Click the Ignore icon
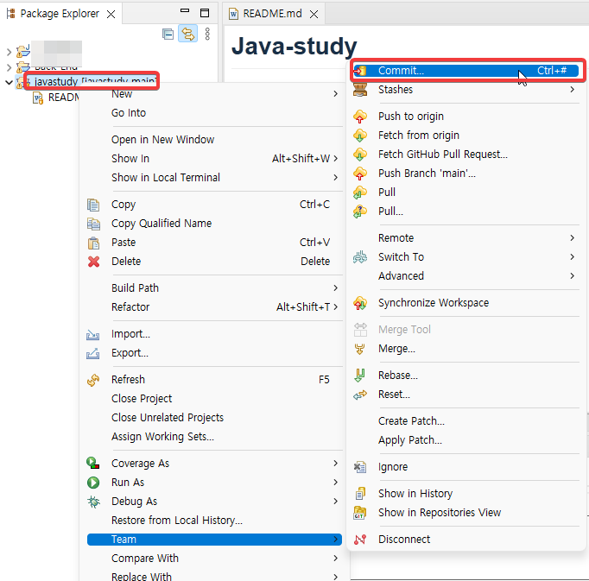Viewport: 589px width, 581px height. point(360,467)
